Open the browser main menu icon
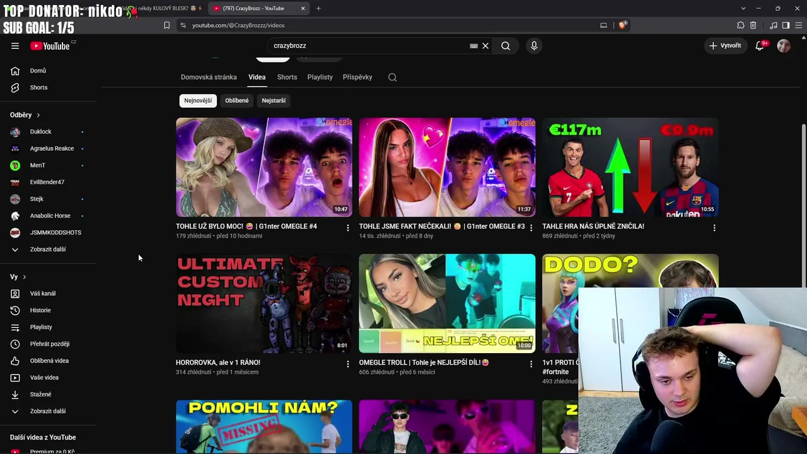807x454 pixels. 798,25
